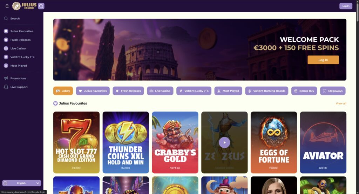Click the purple search icon beside logo
This screenshot has height=194, width=359.
(x=41, y=6)
